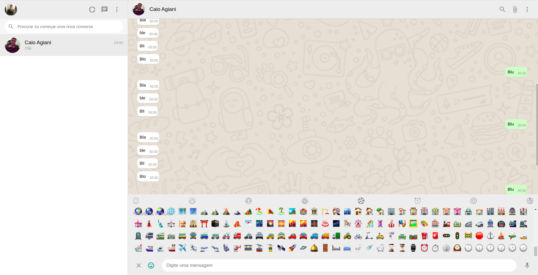Open the status updates ring icon
This screenshot has height=275, width=538.
tap(92, 10)
